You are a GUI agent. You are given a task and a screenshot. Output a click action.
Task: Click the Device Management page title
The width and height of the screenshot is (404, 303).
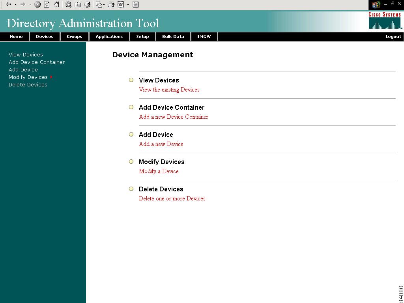pyautogui.click(x=153, y=54)
